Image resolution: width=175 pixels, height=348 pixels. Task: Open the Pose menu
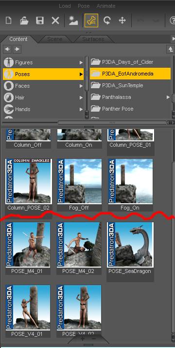pos(84,6)
